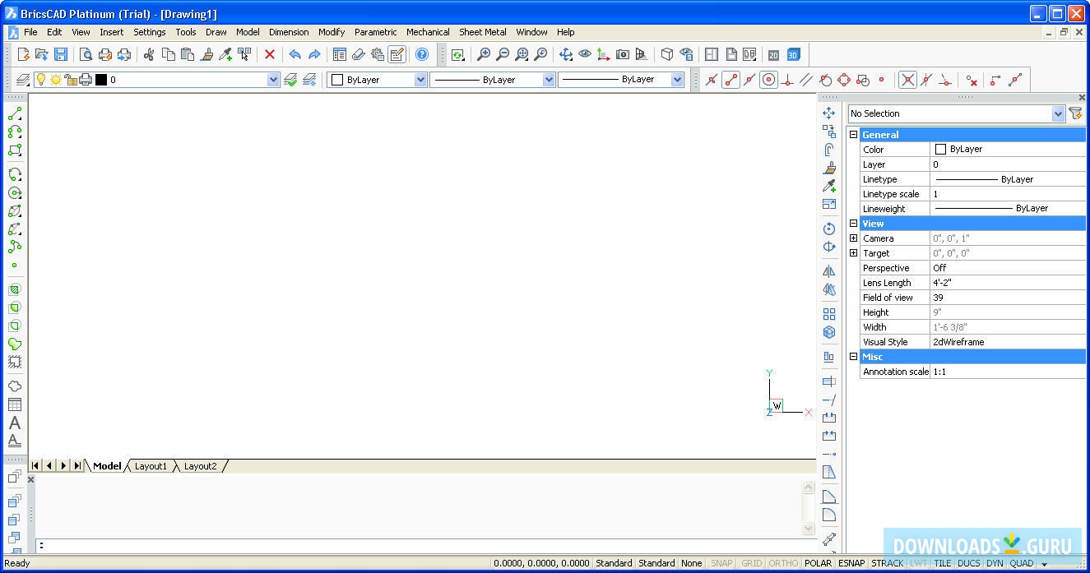The height and width of the screenshot is (573, 1090).
Task: Open the Sheet Metal menu
Action: pos(483,32)
